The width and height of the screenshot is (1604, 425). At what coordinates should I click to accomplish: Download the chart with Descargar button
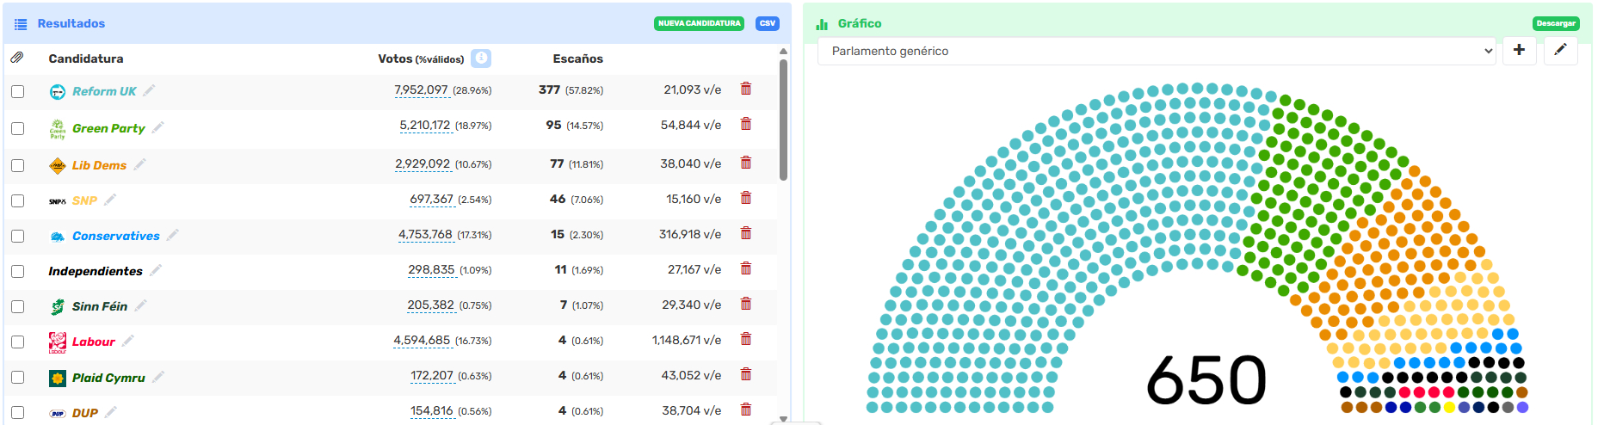click(1556, 23)
